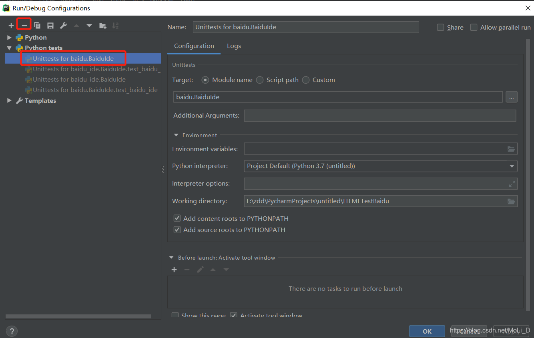Add a new configuration with plus icon
The width and height of the screenshot is (534, 338).
[x=11, y=26]
